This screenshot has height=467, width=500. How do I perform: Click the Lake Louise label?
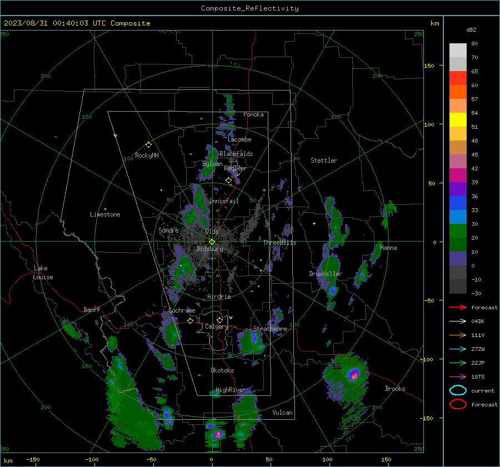(x=43, y=273)
